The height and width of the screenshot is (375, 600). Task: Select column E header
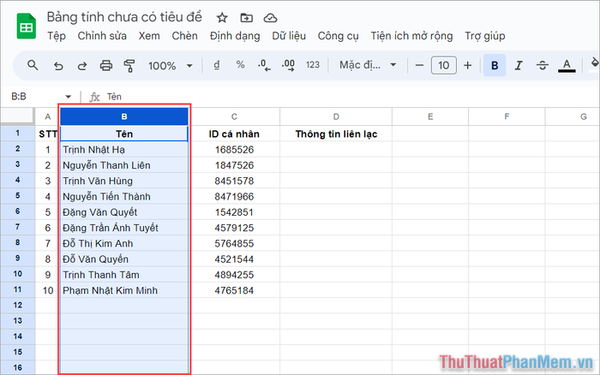click(430, 116)
